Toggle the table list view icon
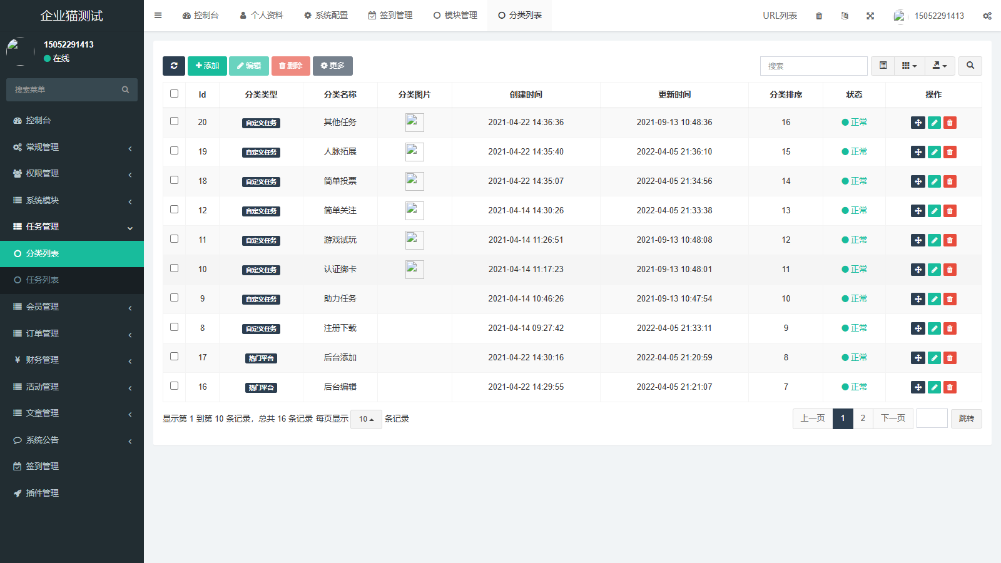 (x=883, y=66)
